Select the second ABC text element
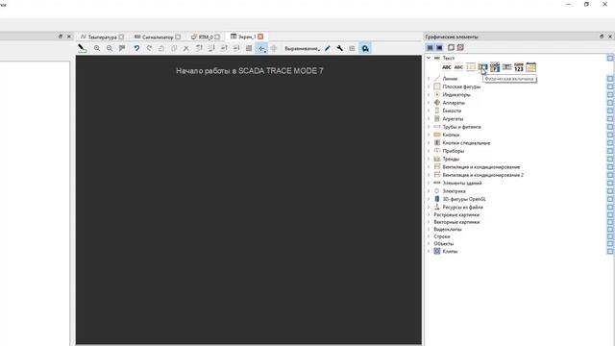Screen dimensions: 615x346 [458, 67]
